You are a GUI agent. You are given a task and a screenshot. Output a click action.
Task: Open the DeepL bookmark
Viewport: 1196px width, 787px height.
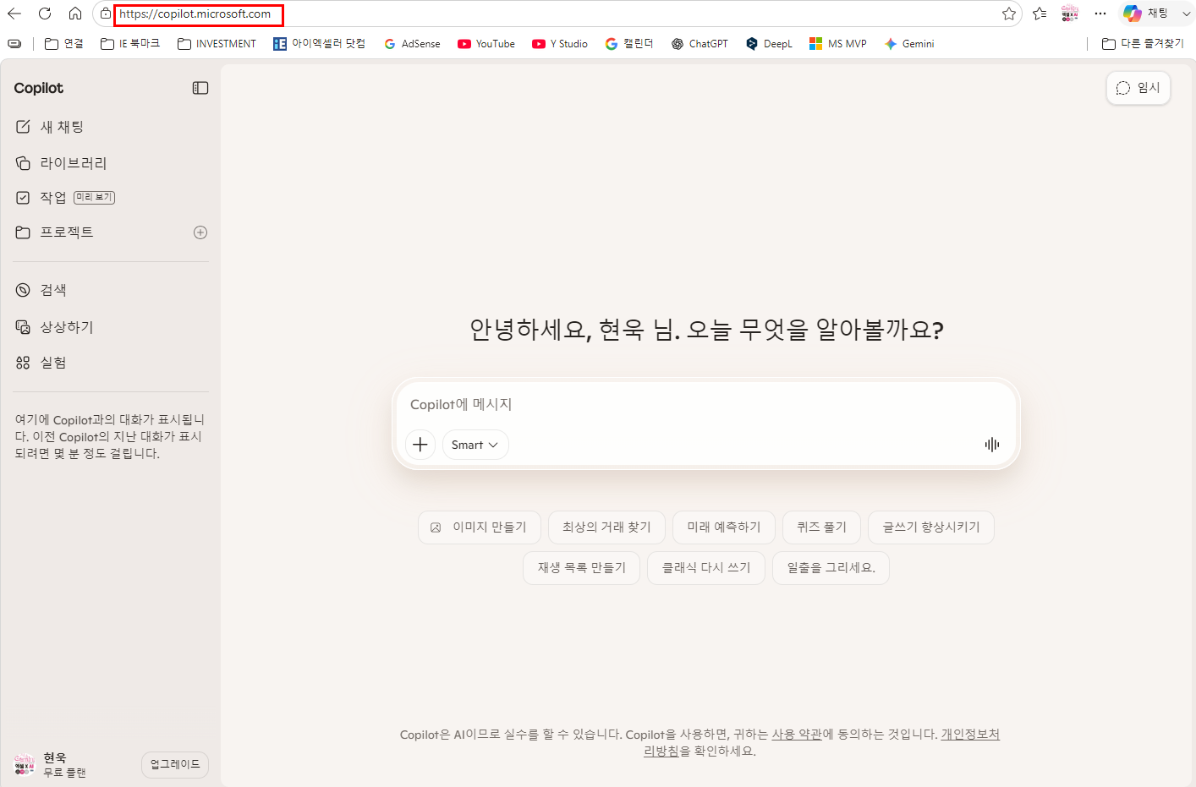[x=769, y=44]
